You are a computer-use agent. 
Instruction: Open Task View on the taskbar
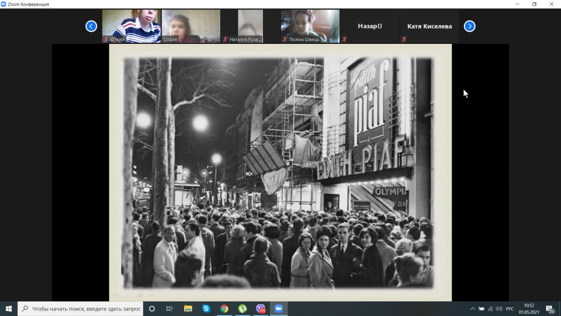click(x=170, y=308)
